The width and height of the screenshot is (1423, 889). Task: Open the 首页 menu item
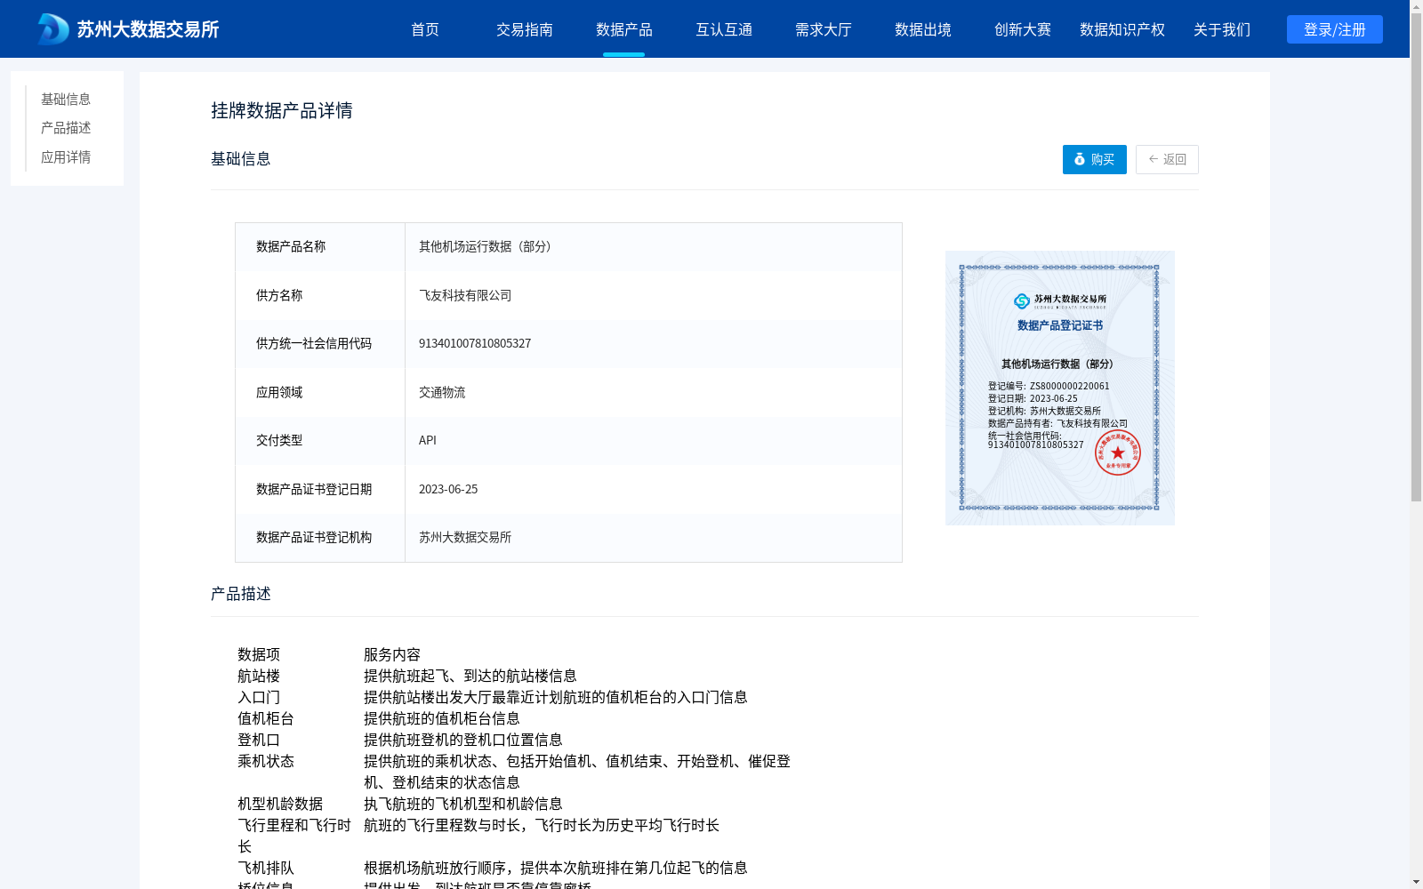(x=425, y=29)
